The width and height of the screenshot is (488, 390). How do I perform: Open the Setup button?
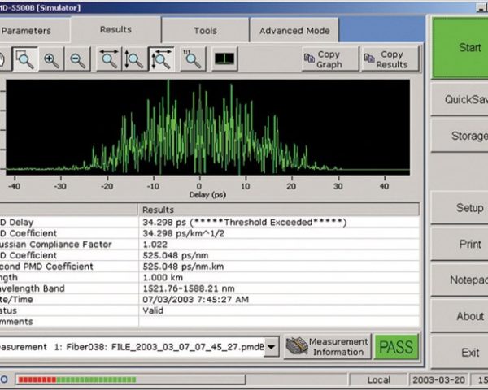pyautogui.click(x=460, y=208)
